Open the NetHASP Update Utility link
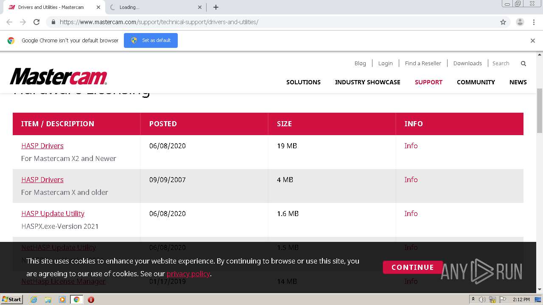Image resolution: width=543 pixels, height=305 pixels. [x=59, y=247]
